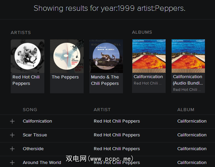Image resolution: width=215 pixels, height=167 pixels.
Task: Select the Otherside song title
Action: click(x=33, y=149)
